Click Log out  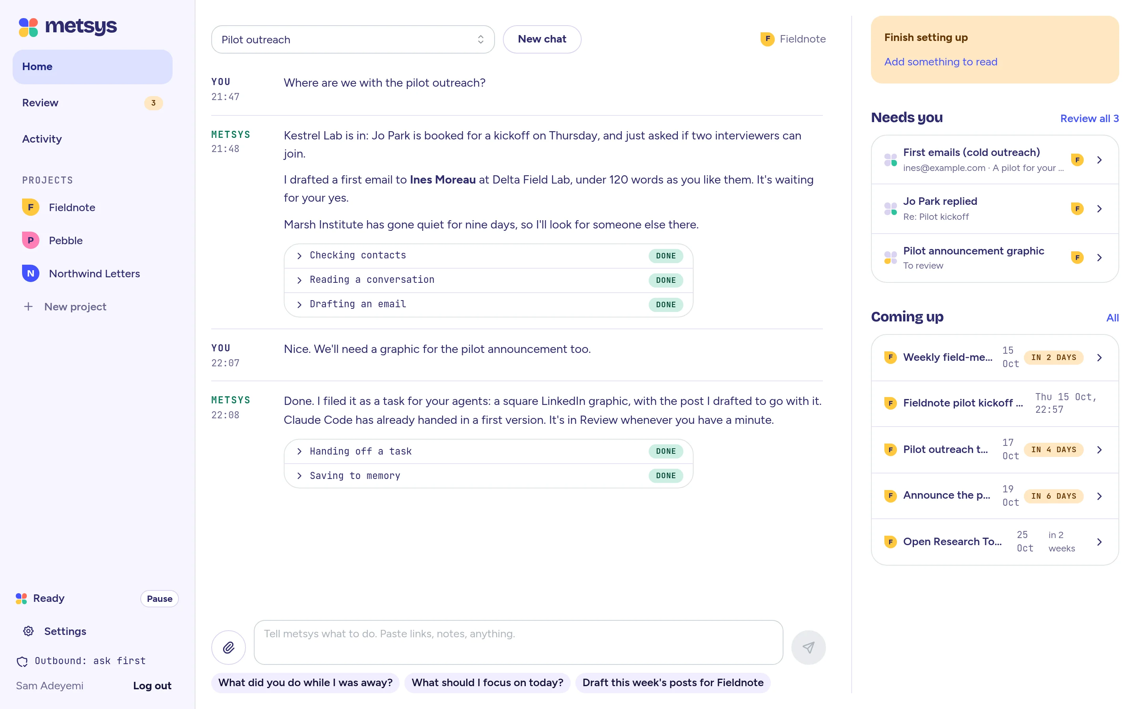point(152,685)
